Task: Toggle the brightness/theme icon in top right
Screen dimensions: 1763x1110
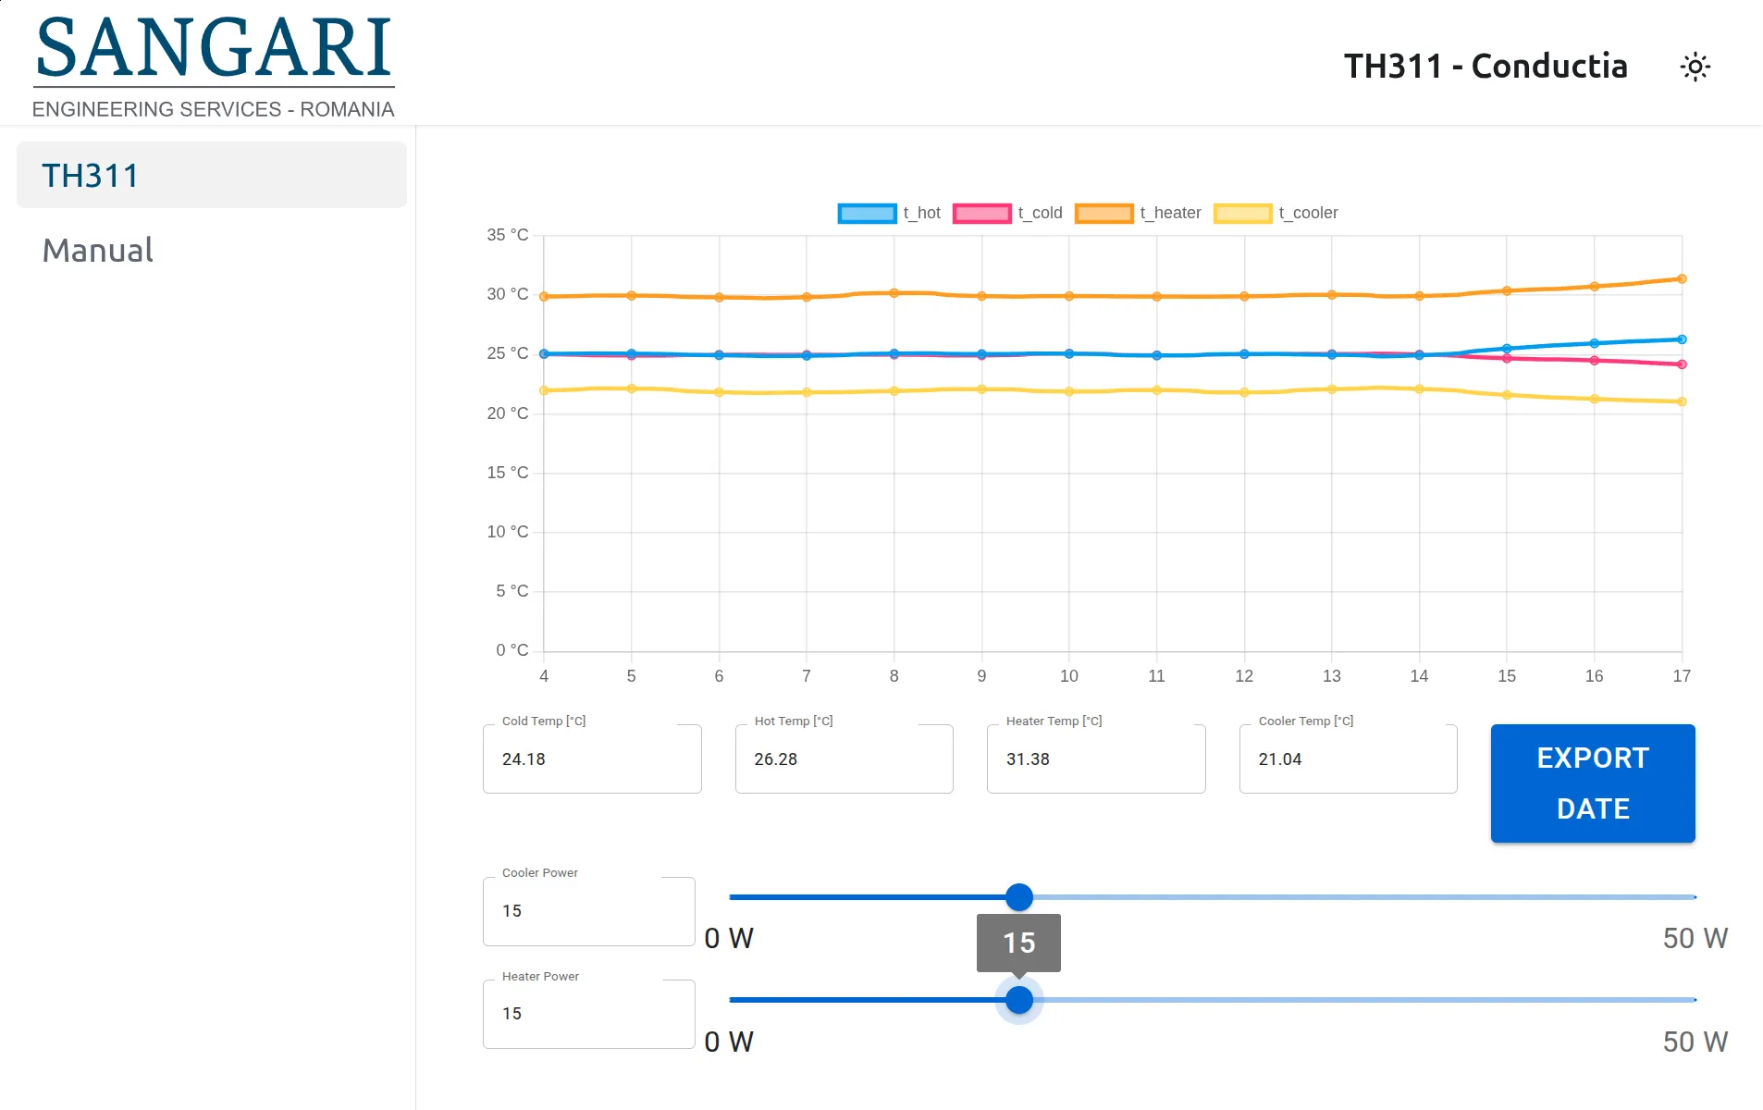Action: [1695, 66]
